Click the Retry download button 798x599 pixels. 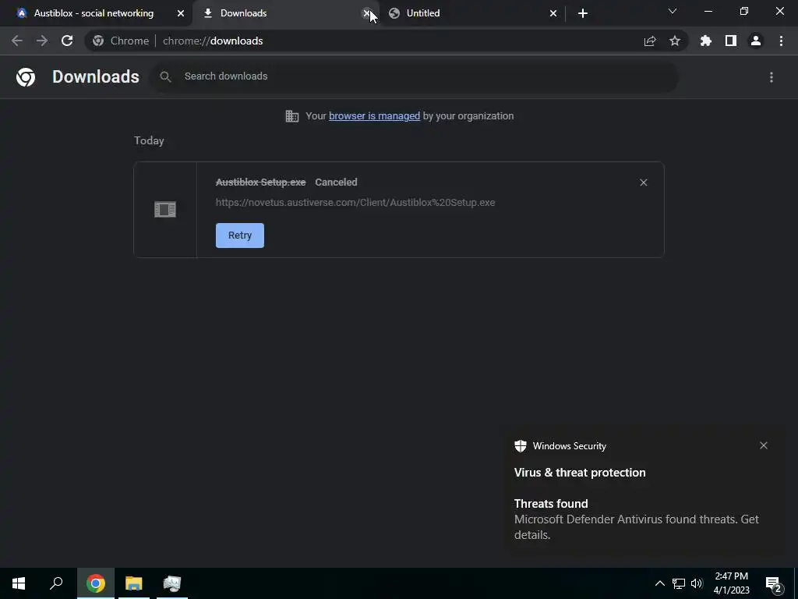(240, 236)
